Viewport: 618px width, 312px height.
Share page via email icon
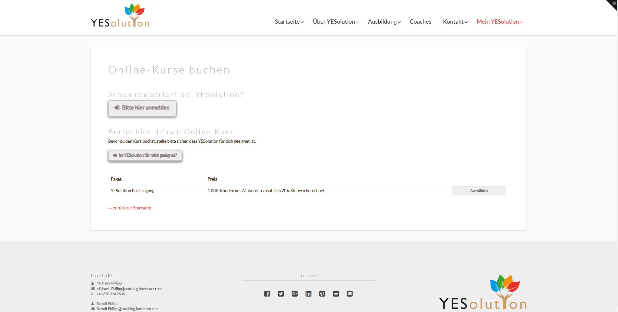350,294
